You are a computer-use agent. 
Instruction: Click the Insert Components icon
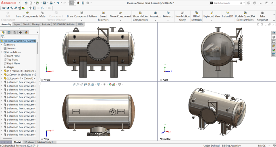point(27,13)
